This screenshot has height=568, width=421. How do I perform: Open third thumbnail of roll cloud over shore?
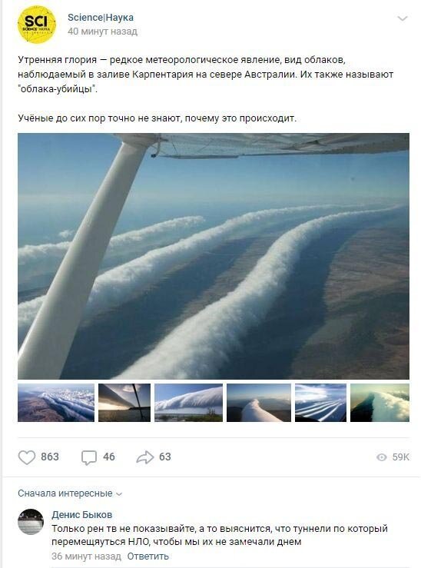point(188,403)
